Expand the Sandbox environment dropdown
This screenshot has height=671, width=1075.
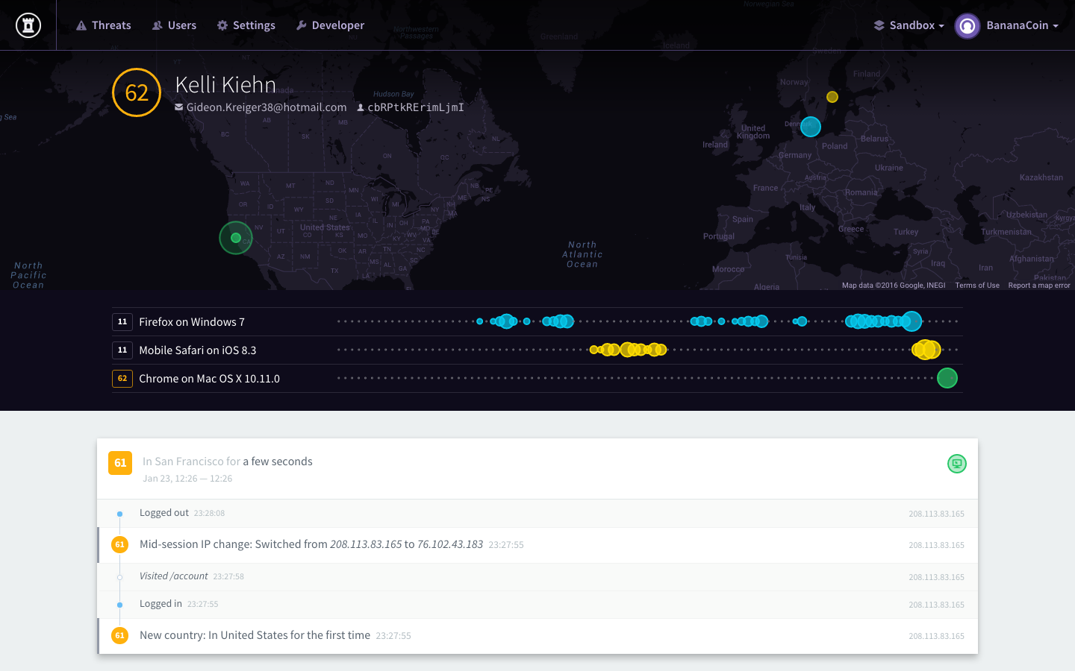tap(909, 25)
